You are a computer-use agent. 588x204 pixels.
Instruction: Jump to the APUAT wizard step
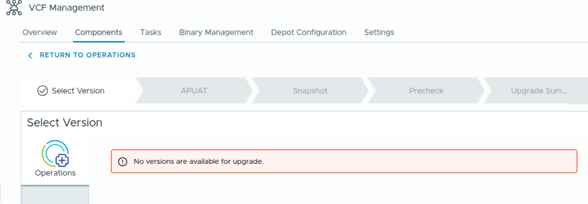coord(194,91)
